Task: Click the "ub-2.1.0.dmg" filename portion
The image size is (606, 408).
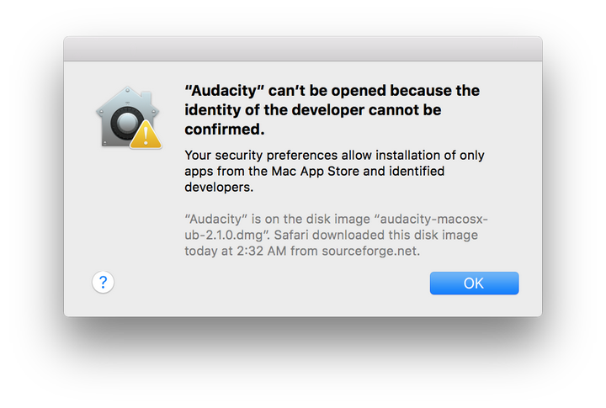Action: [x=226, y=235]
